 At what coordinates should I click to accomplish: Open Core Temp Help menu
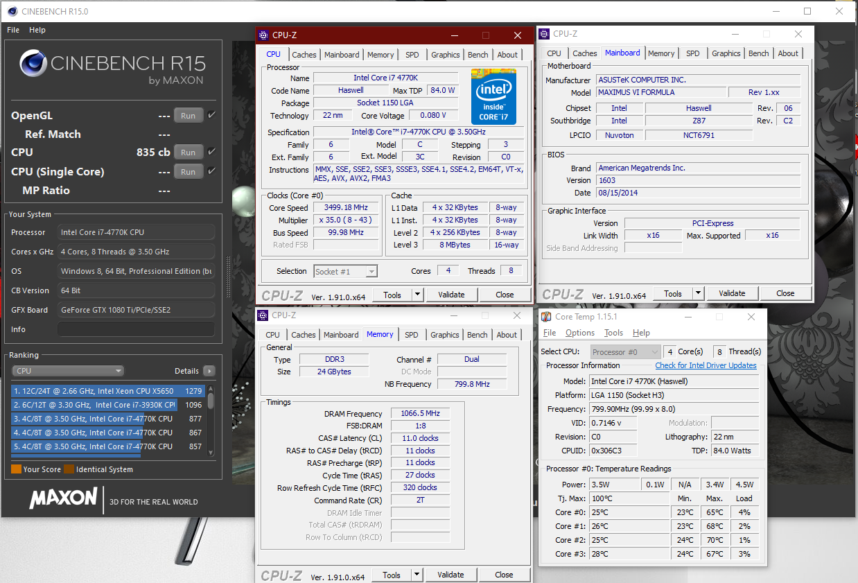click(641, 333)
